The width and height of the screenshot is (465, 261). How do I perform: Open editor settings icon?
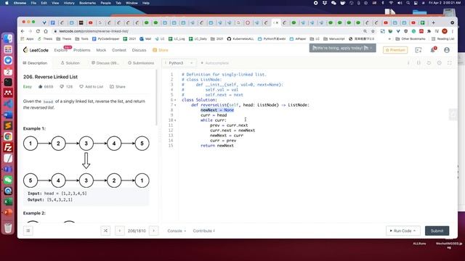point(439,63)
